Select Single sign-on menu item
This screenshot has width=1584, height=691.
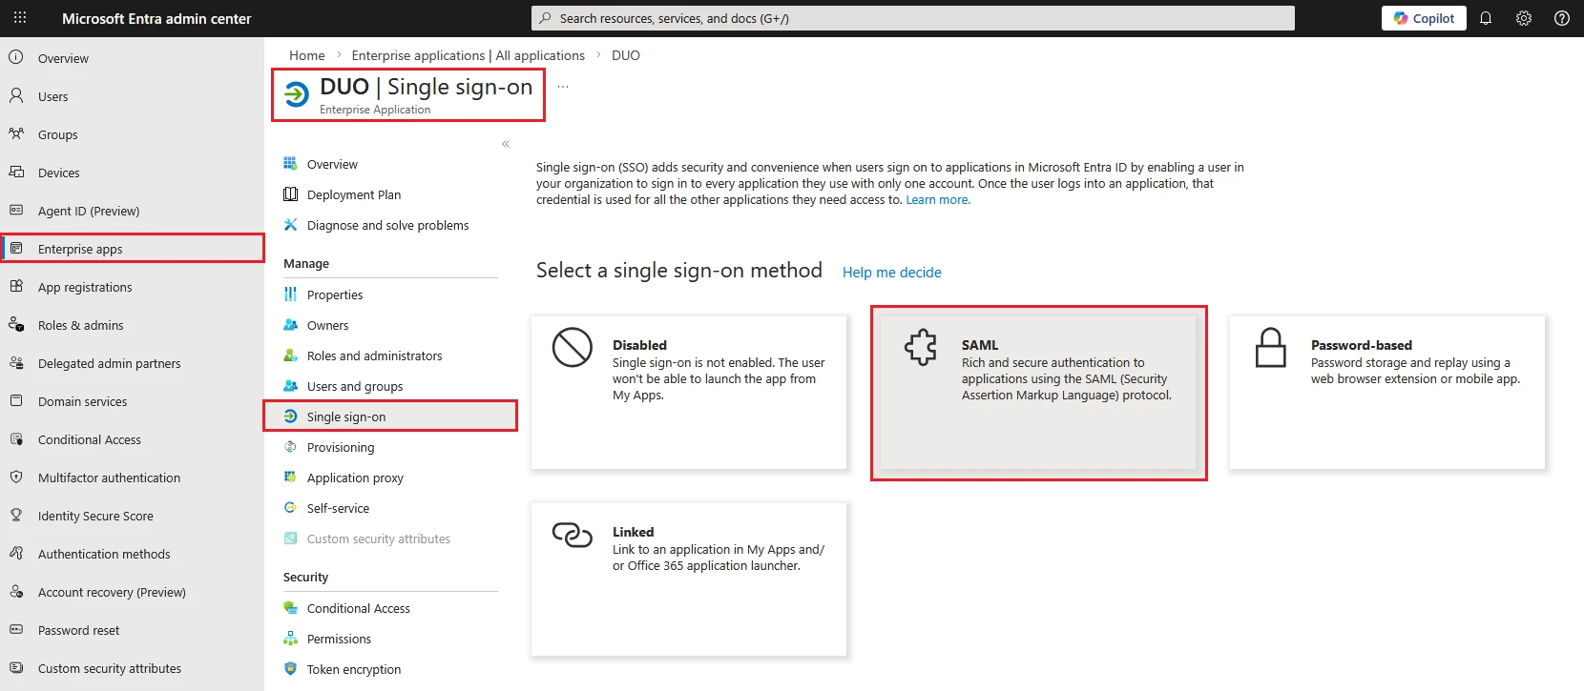tap(391, 417)
